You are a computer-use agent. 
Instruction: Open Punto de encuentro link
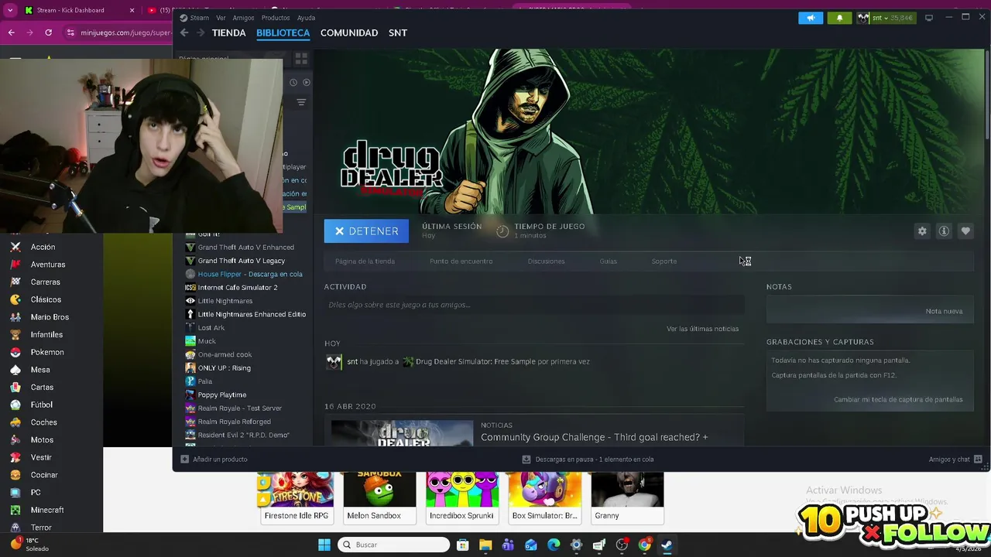461,261
